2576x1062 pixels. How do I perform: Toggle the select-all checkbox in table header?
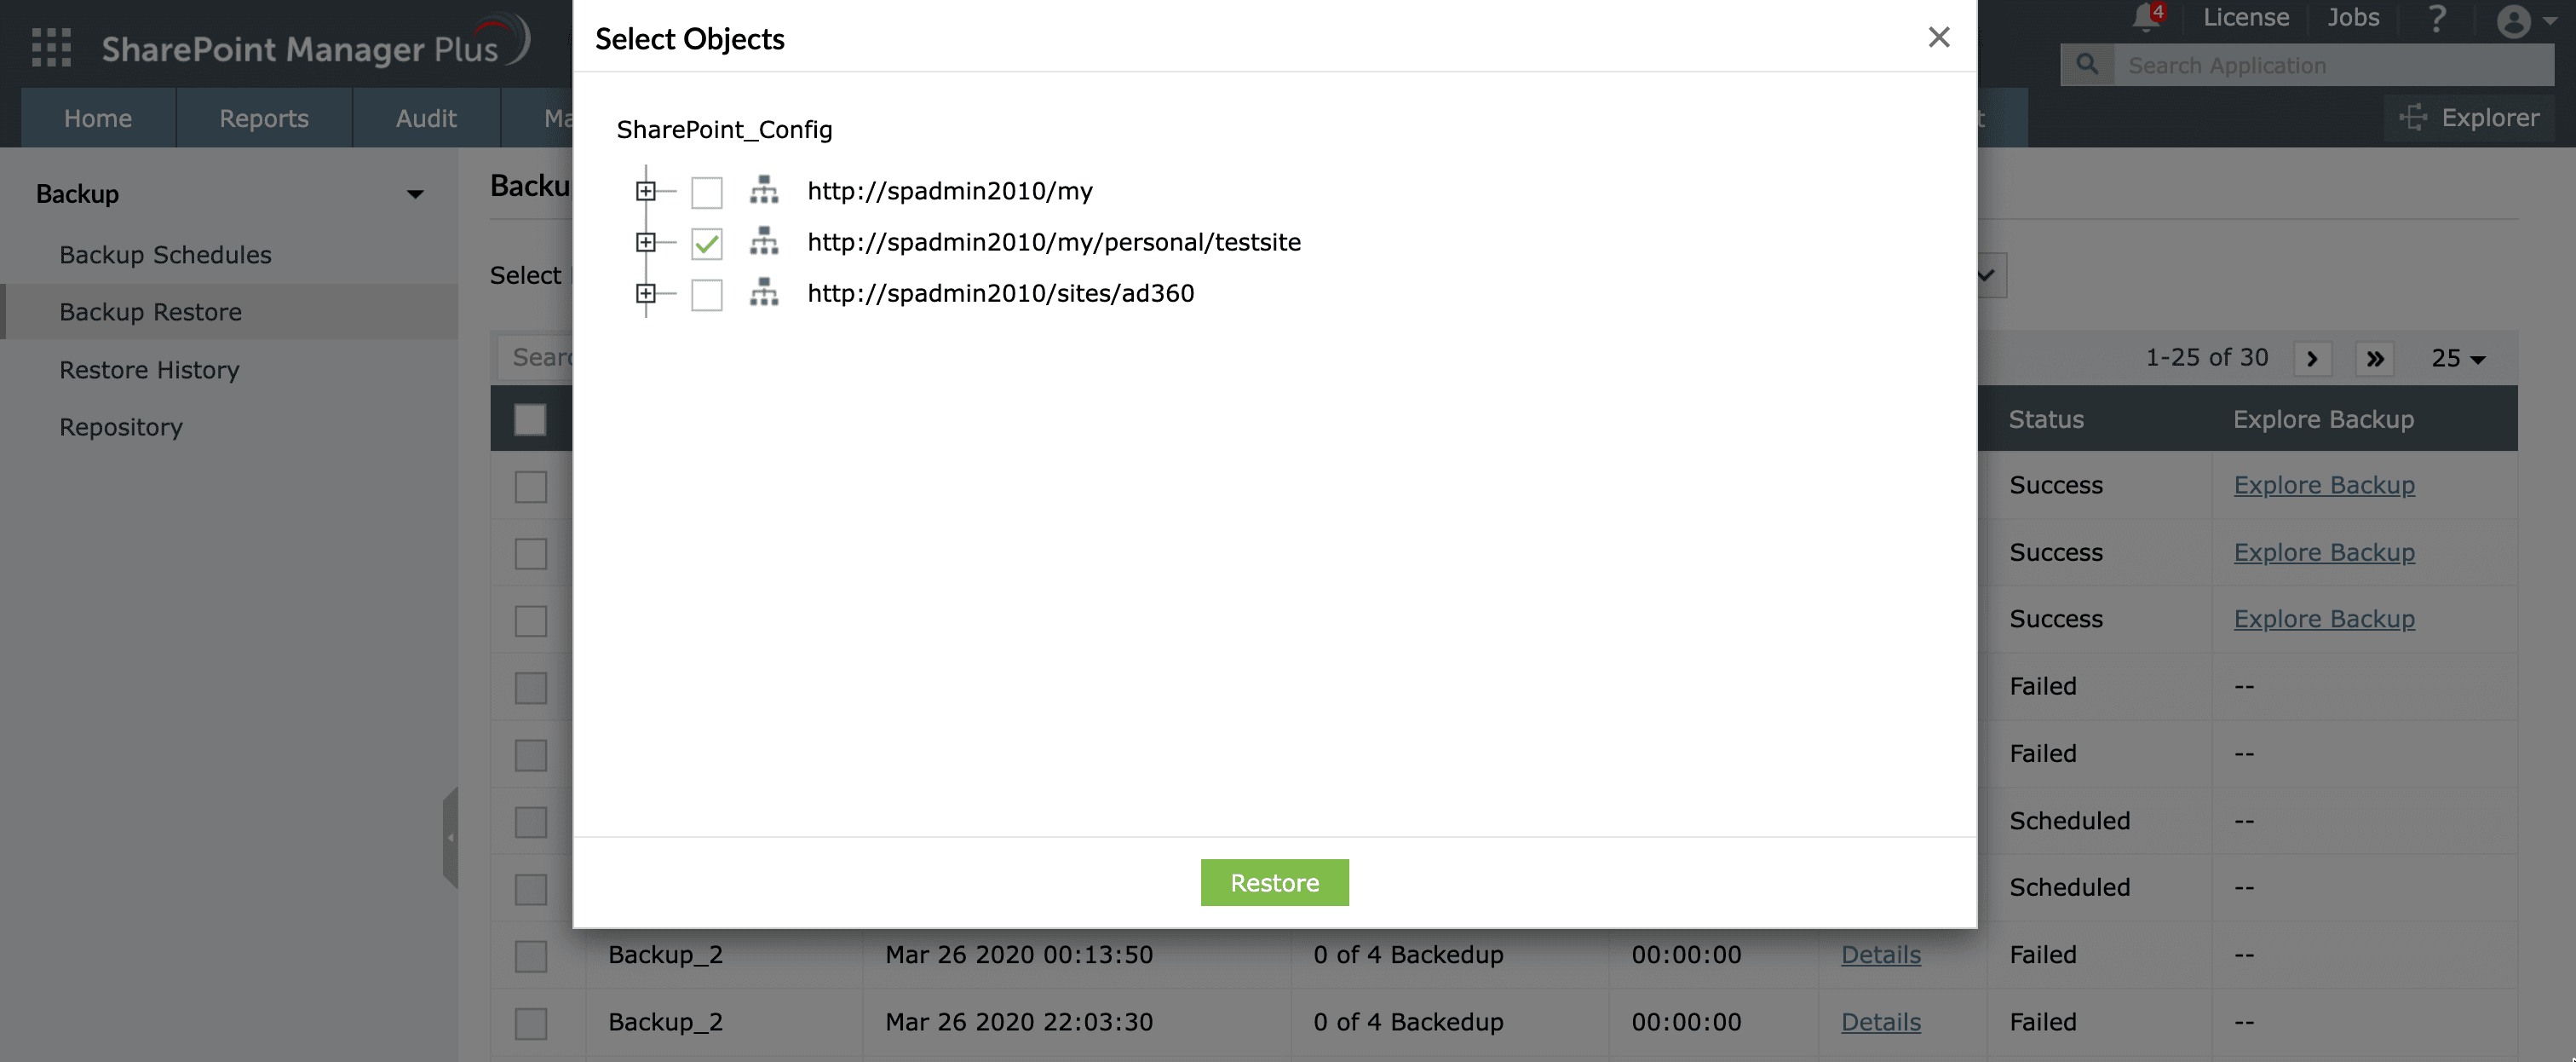pyautogui.click(x=529, y=419)
